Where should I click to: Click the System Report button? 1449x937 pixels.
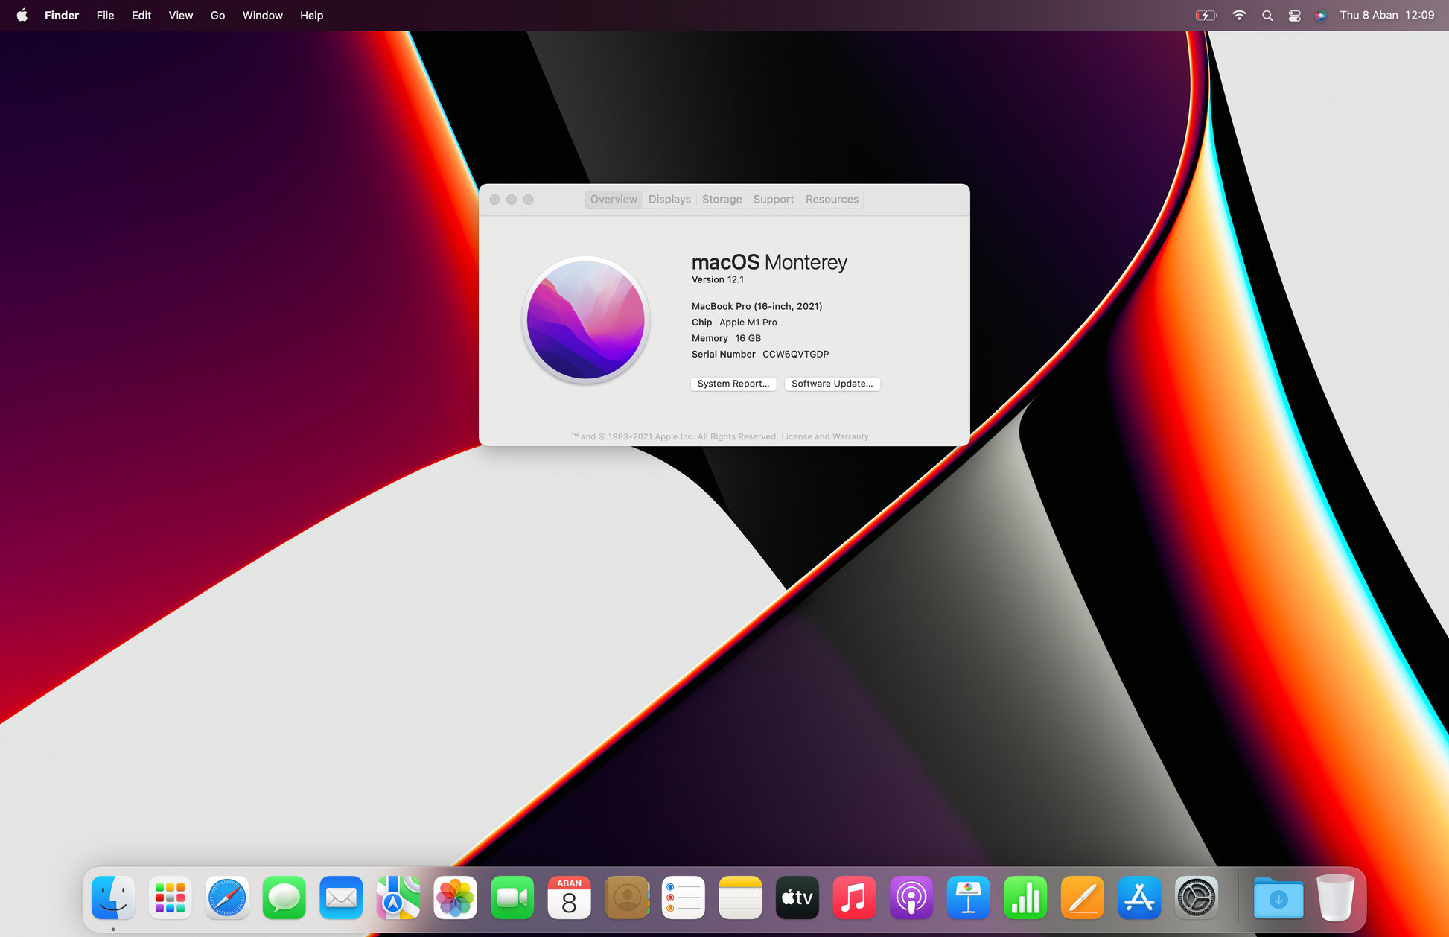tap(733, 384)
